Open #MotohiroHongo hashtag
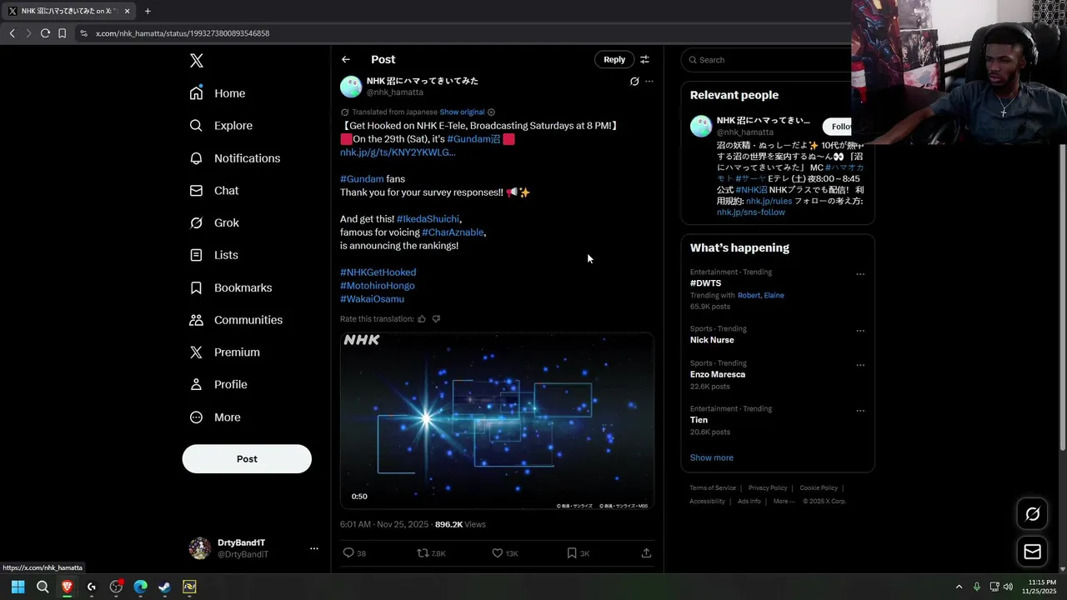 click(377, 286)
